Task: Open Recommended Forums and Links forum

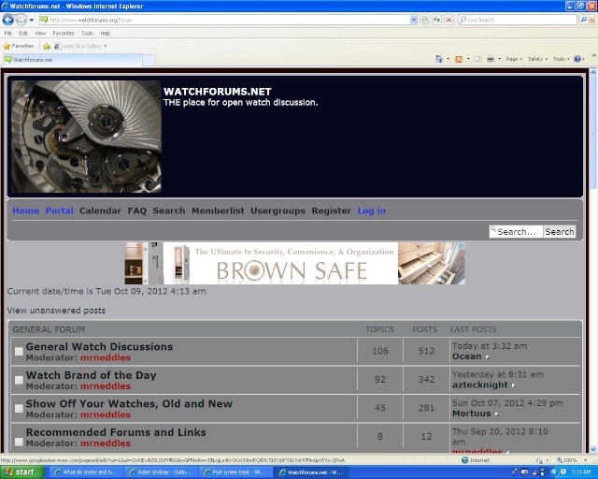Action: [116, 432]
